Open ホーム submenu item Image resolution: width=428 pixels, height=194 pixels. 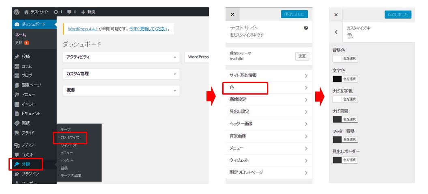point(21,35)
